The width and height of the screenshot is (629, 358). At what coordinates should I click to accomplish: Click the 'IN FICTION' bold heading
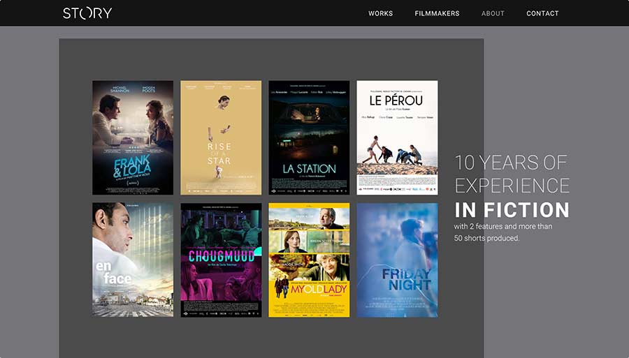512,210
